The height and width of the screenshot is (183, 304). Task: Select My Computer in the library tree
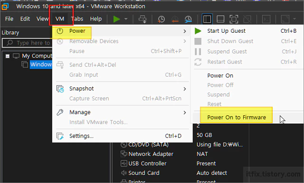click(37, 56)
